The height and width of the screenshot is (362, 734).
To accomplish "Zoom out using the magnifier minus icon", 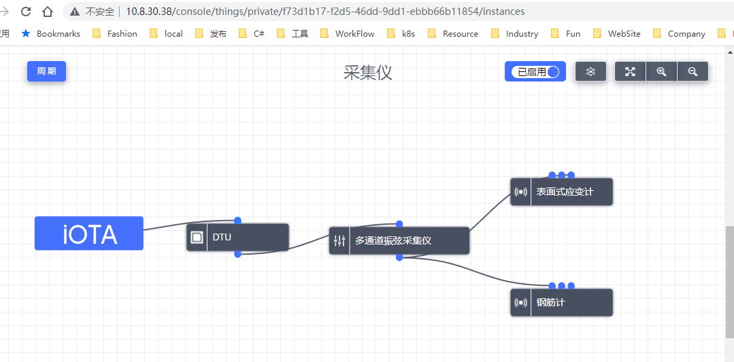I will pyautogui.click(x=693, y=72).
